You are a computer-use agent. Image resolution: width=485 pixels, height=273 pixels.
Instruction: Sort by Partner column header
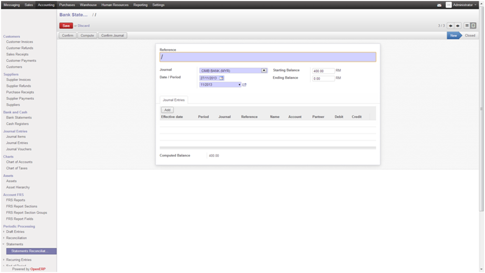318,117
